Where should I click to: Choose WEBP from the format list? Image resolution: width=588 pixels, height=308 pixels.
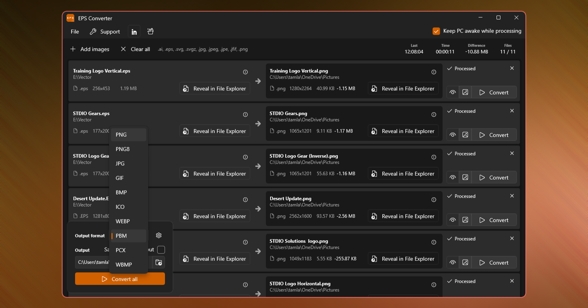click(x=129, y=221)
